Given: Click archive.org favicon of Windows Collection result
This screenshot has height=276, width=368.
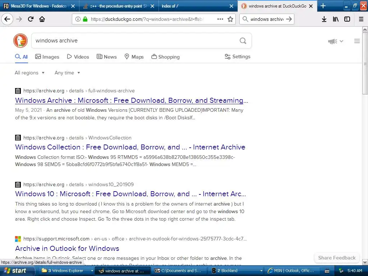Looking at the screenshot, I should pos(18,138).
